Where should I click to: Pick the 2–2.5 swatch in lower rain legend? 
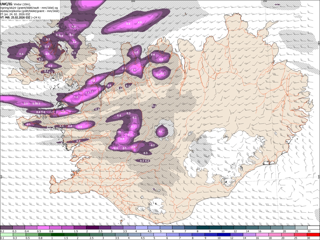tap(83, 234)
